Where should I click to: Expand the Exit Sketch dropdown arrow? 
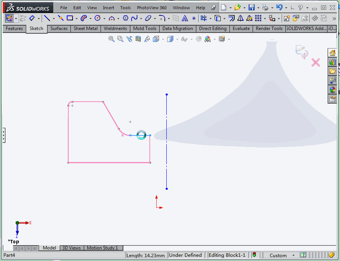click(x=16, y=18)
